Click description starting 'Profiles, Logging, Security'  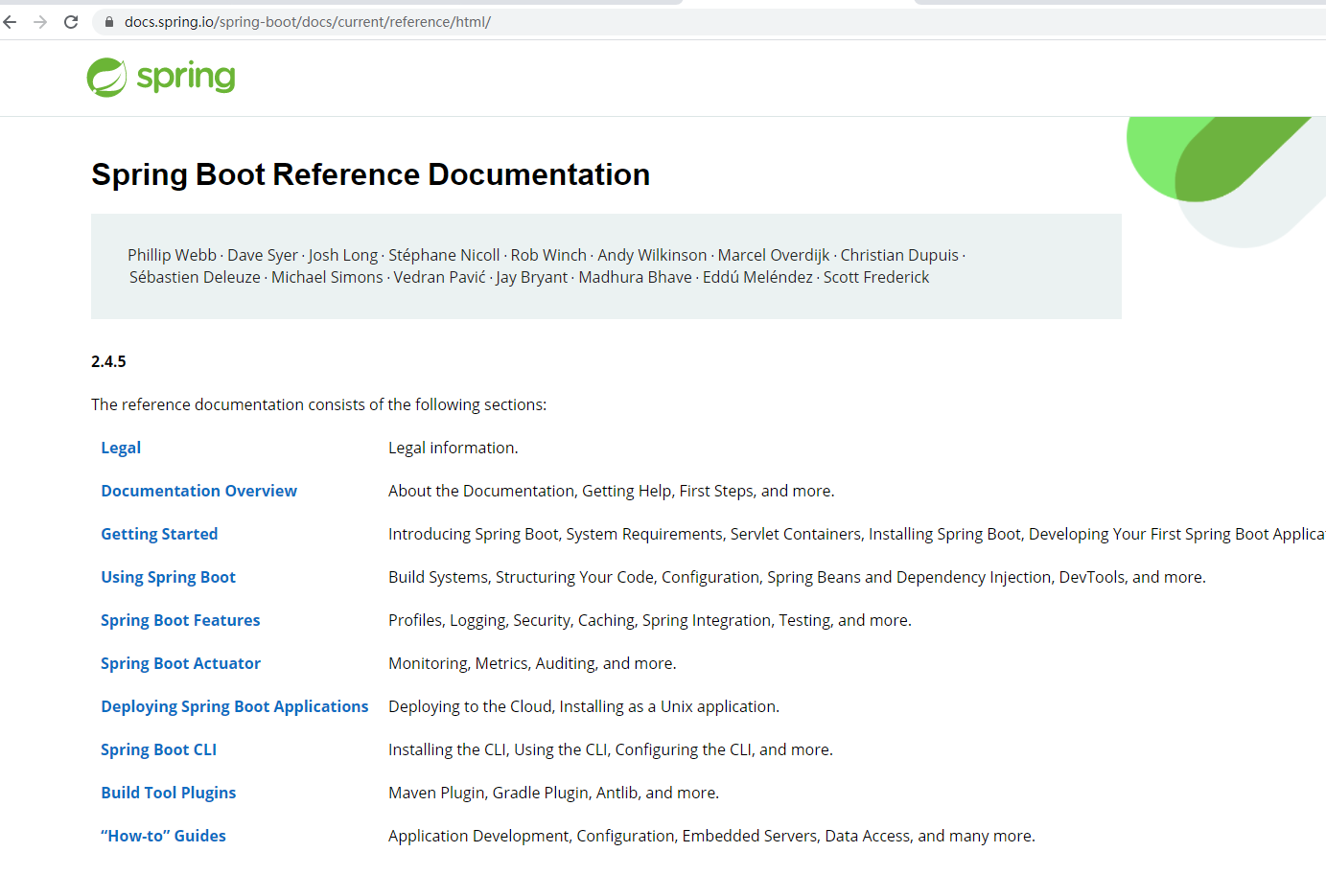click(x=650, y=620)
